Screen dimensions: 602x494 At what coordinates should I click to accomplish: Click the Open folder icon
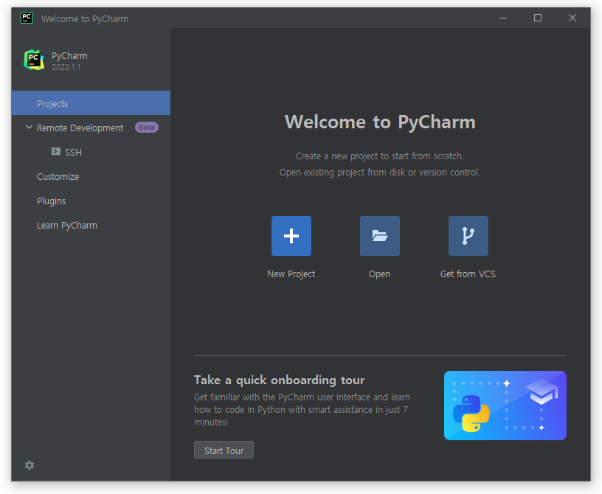click(380, 236)
